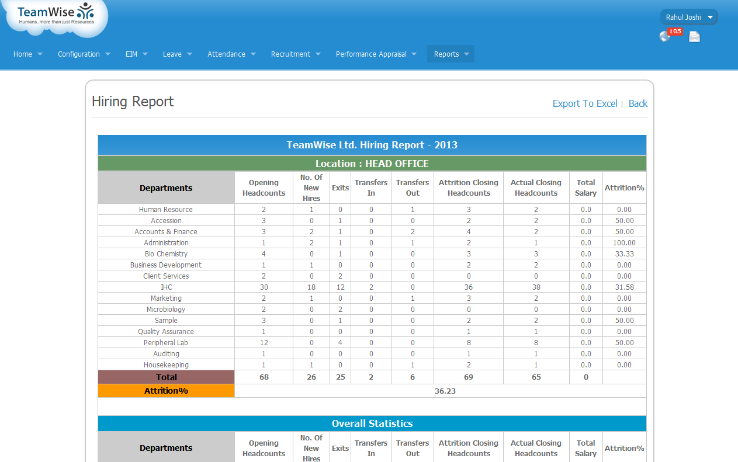This screenshot has height=462, width=738.
Task: Select the IHC department row label
Action: tap(166, 287)
